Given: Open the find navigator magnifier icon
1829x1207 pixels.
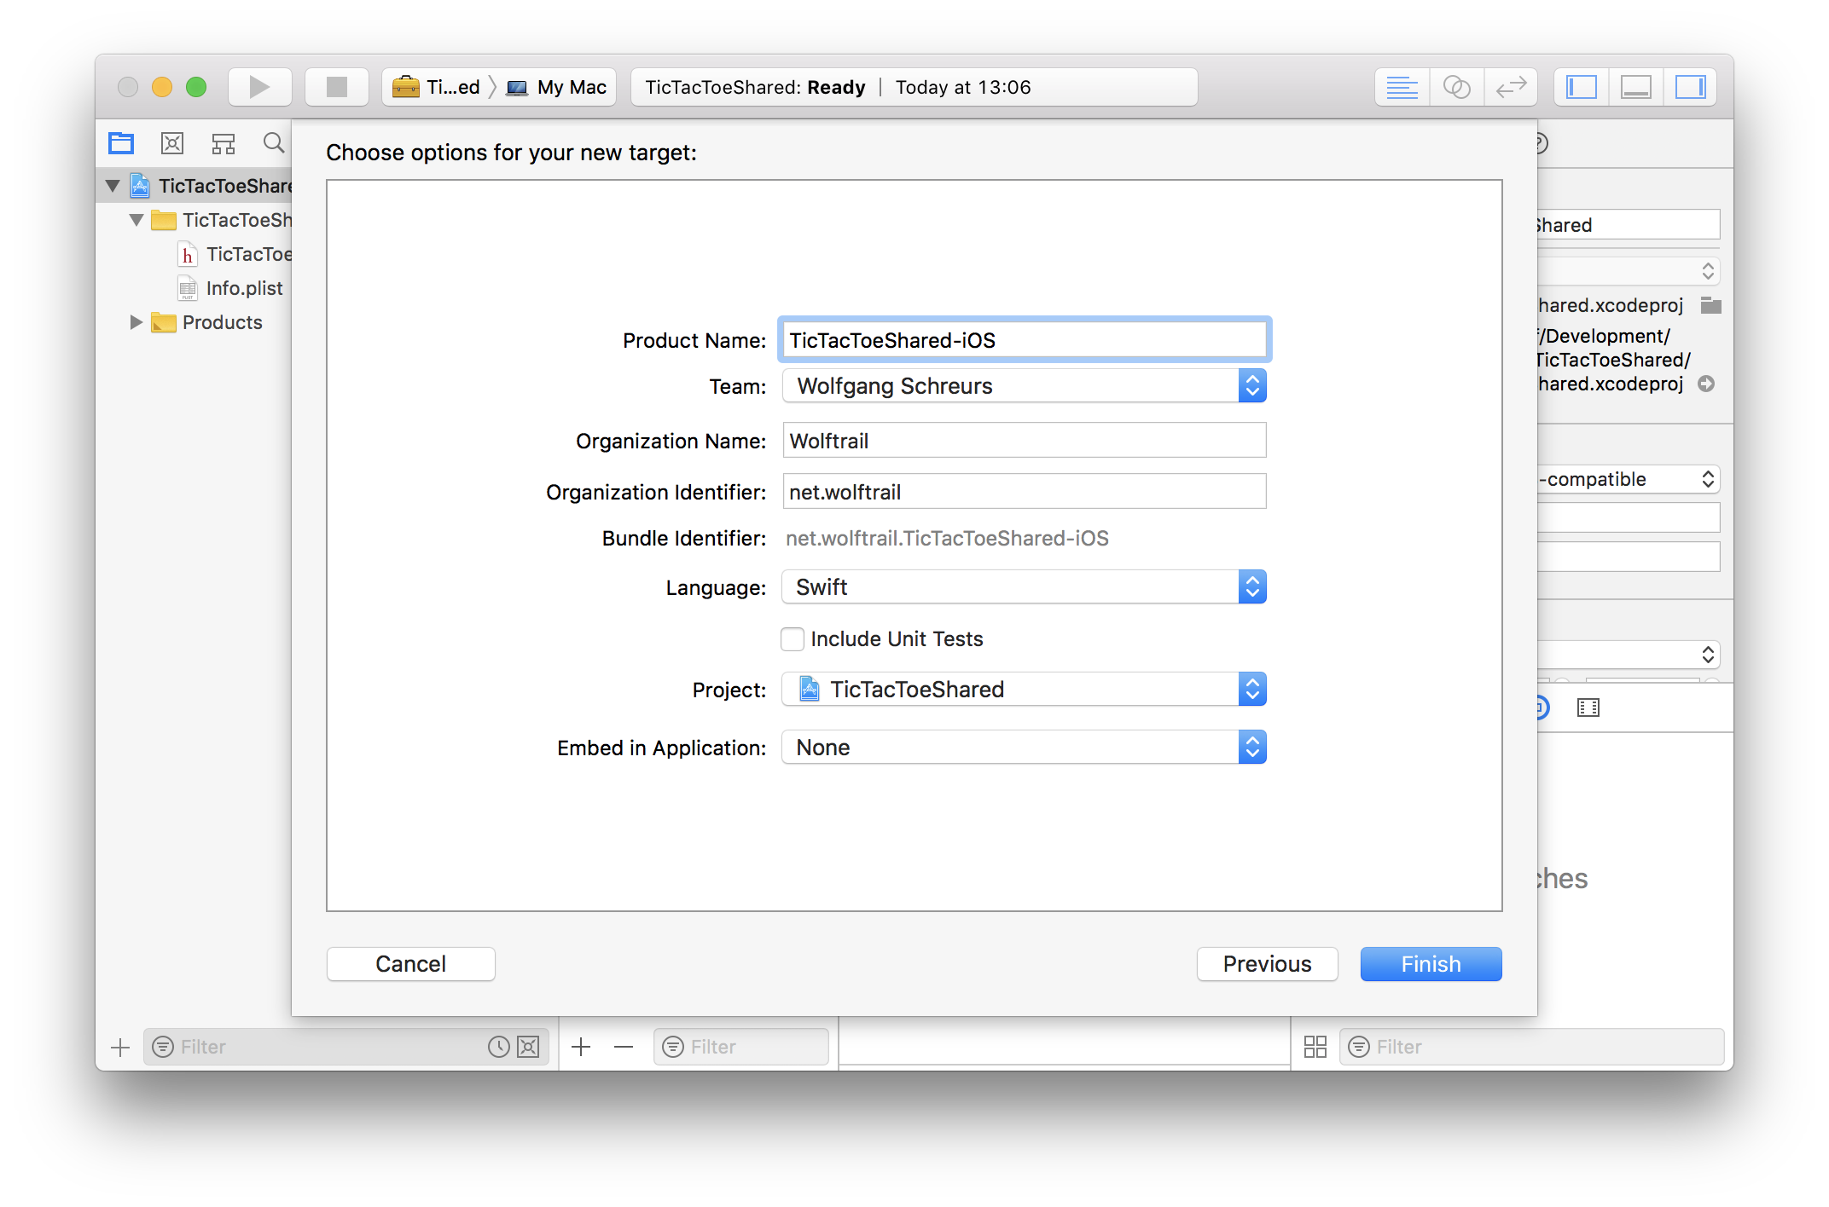Looking at the screenshot, I should point(273,143).
